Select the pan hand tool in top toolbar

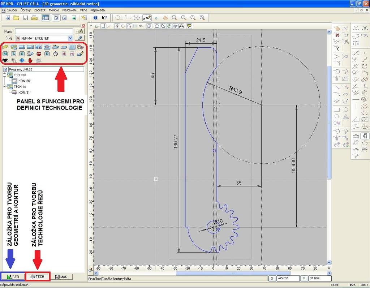pyautogui.click(x=165, y=18)
